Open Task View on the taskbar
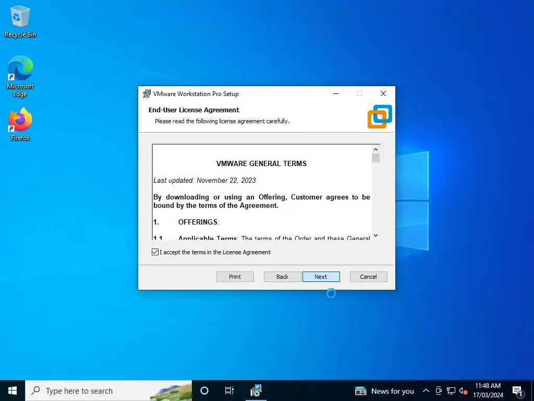Image resolution: width=534 pixels, height=401 pixels. click(229, 391)
